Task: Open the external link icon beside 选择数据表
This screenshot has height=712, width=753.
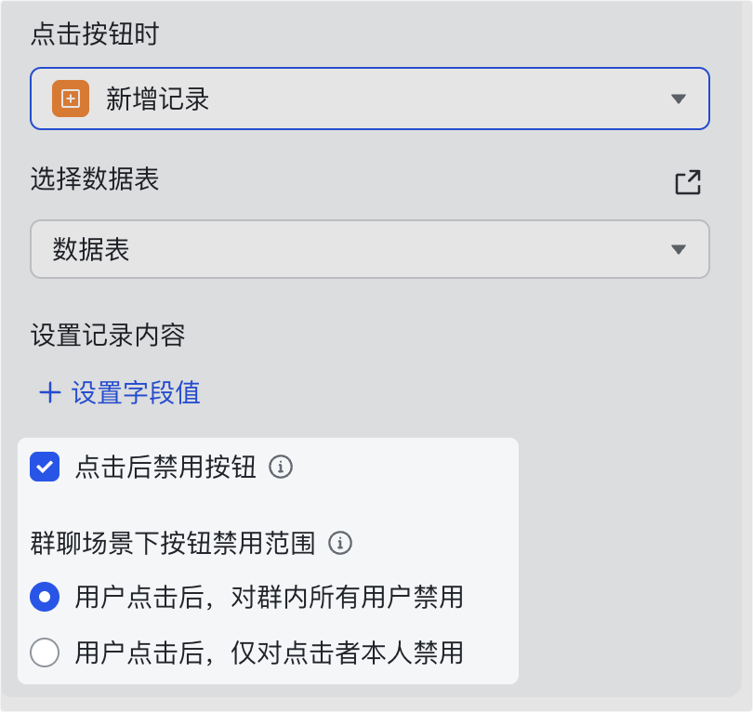Action: click(x=688, y=182)
